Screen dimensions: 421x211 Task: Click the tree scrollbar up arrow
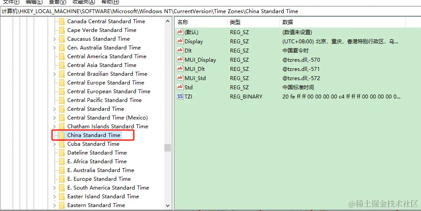(168, 21)
